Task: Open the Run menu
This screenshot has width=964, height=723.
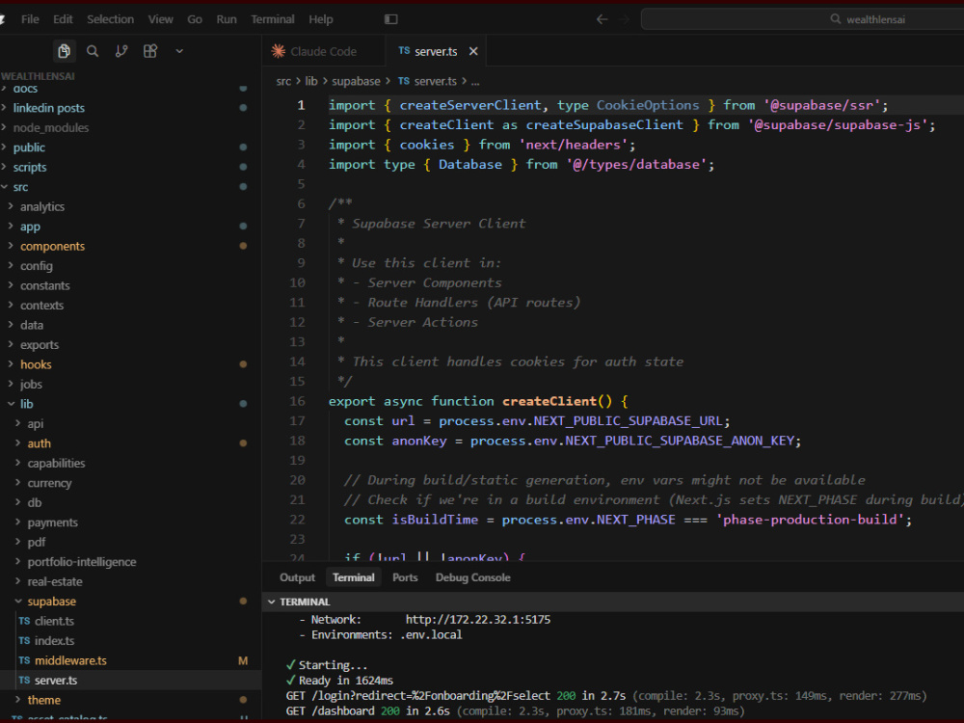Action: [x=227, y=19]
